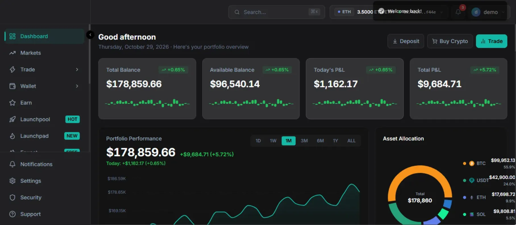Select the 1Y time range
The width and height of the screenshot is (516, 225).
(336, 141)
